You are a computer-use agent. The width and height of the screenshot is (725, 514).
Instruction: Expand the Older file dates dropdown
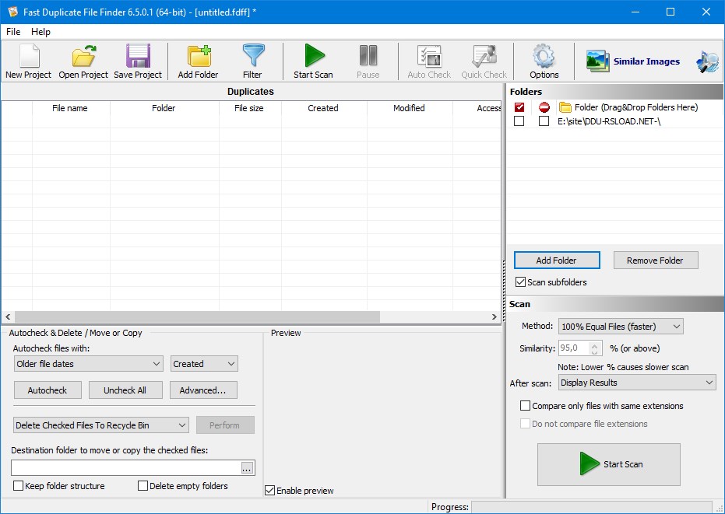88,364
